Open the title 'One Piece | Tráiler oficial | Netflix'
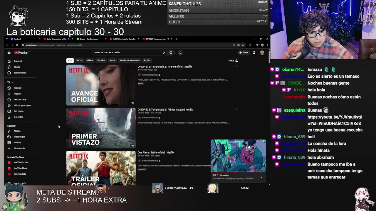 (156, 153)
